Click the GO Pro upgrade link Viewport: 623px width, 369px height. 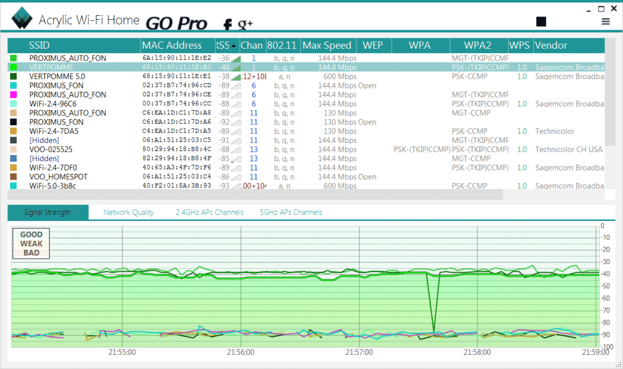click(x=176, y=23)
